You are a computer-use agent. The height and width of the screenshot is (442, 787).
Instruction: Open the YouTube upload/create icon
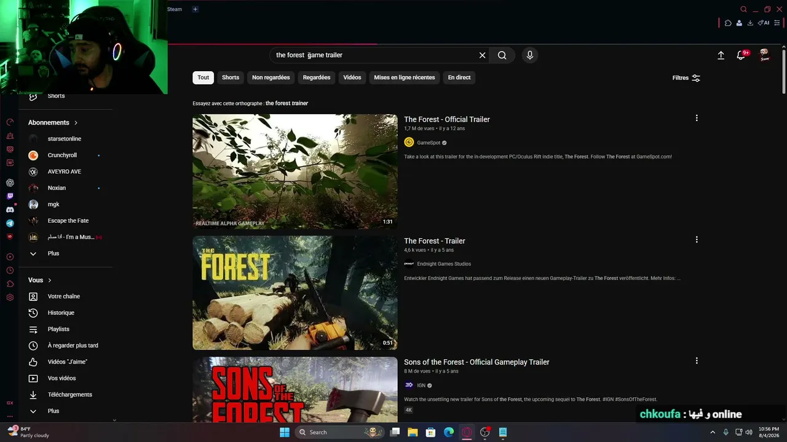coord(721,55)
